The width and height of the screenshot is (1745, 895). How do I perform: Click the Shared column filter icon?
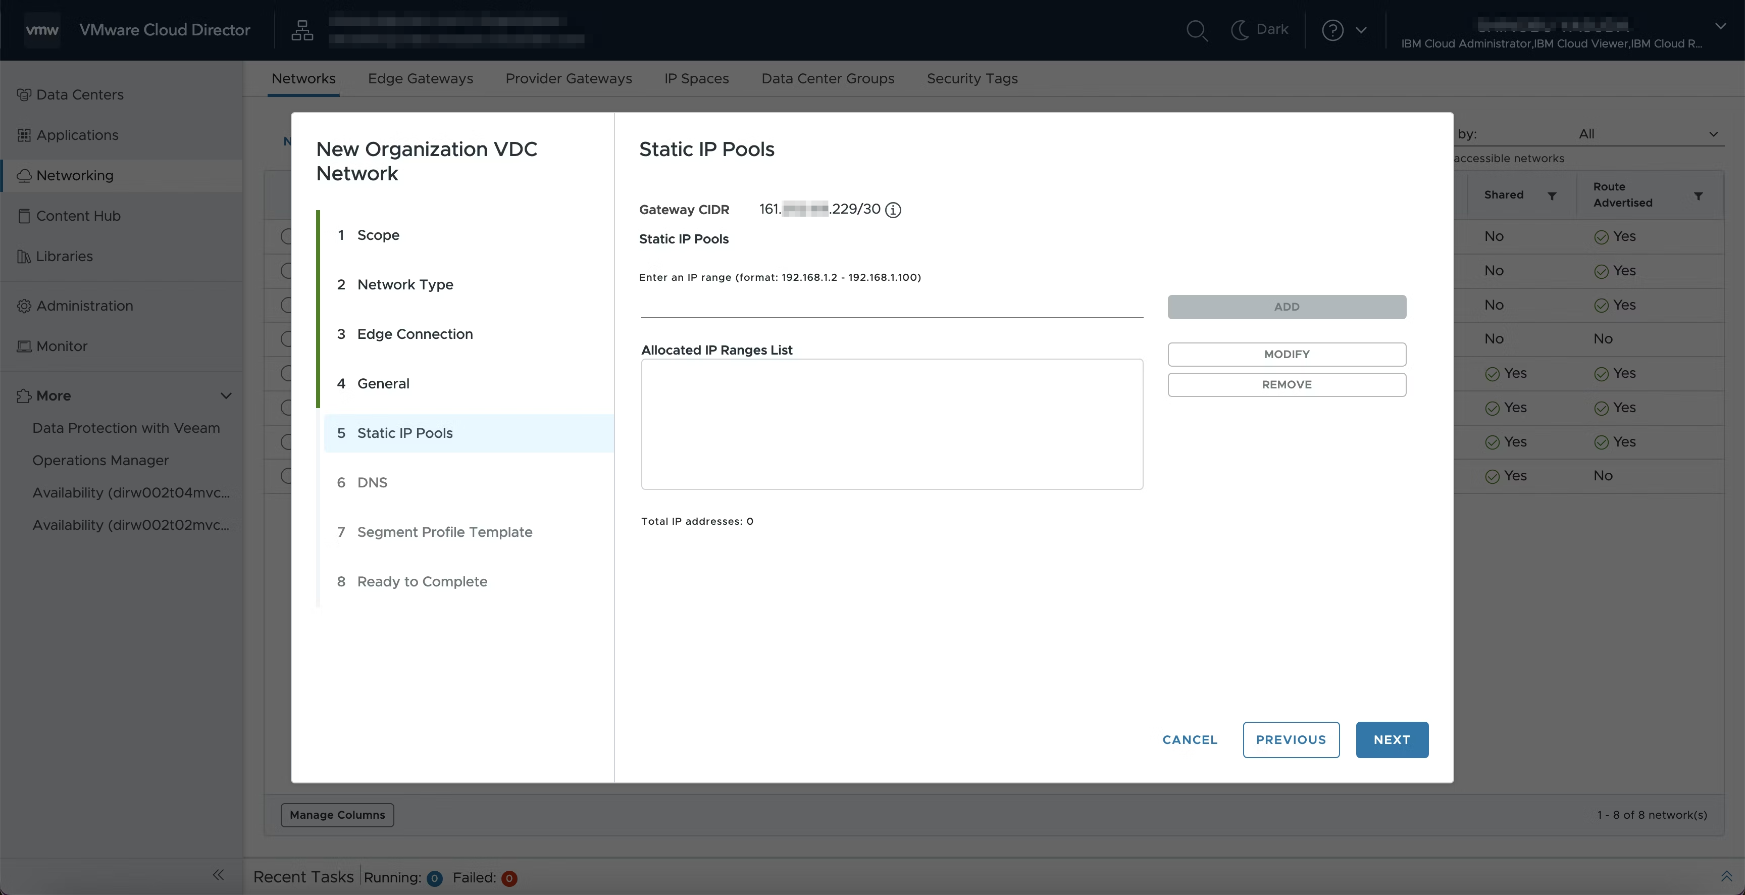pos(1552,196)
